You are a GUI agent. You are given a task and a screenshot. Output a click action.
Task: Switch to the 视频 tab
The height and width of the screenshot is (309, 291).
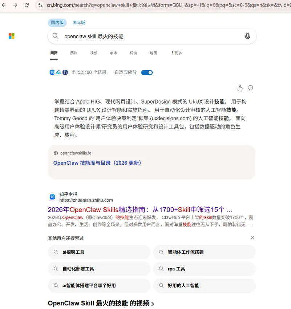coord(94,53)
